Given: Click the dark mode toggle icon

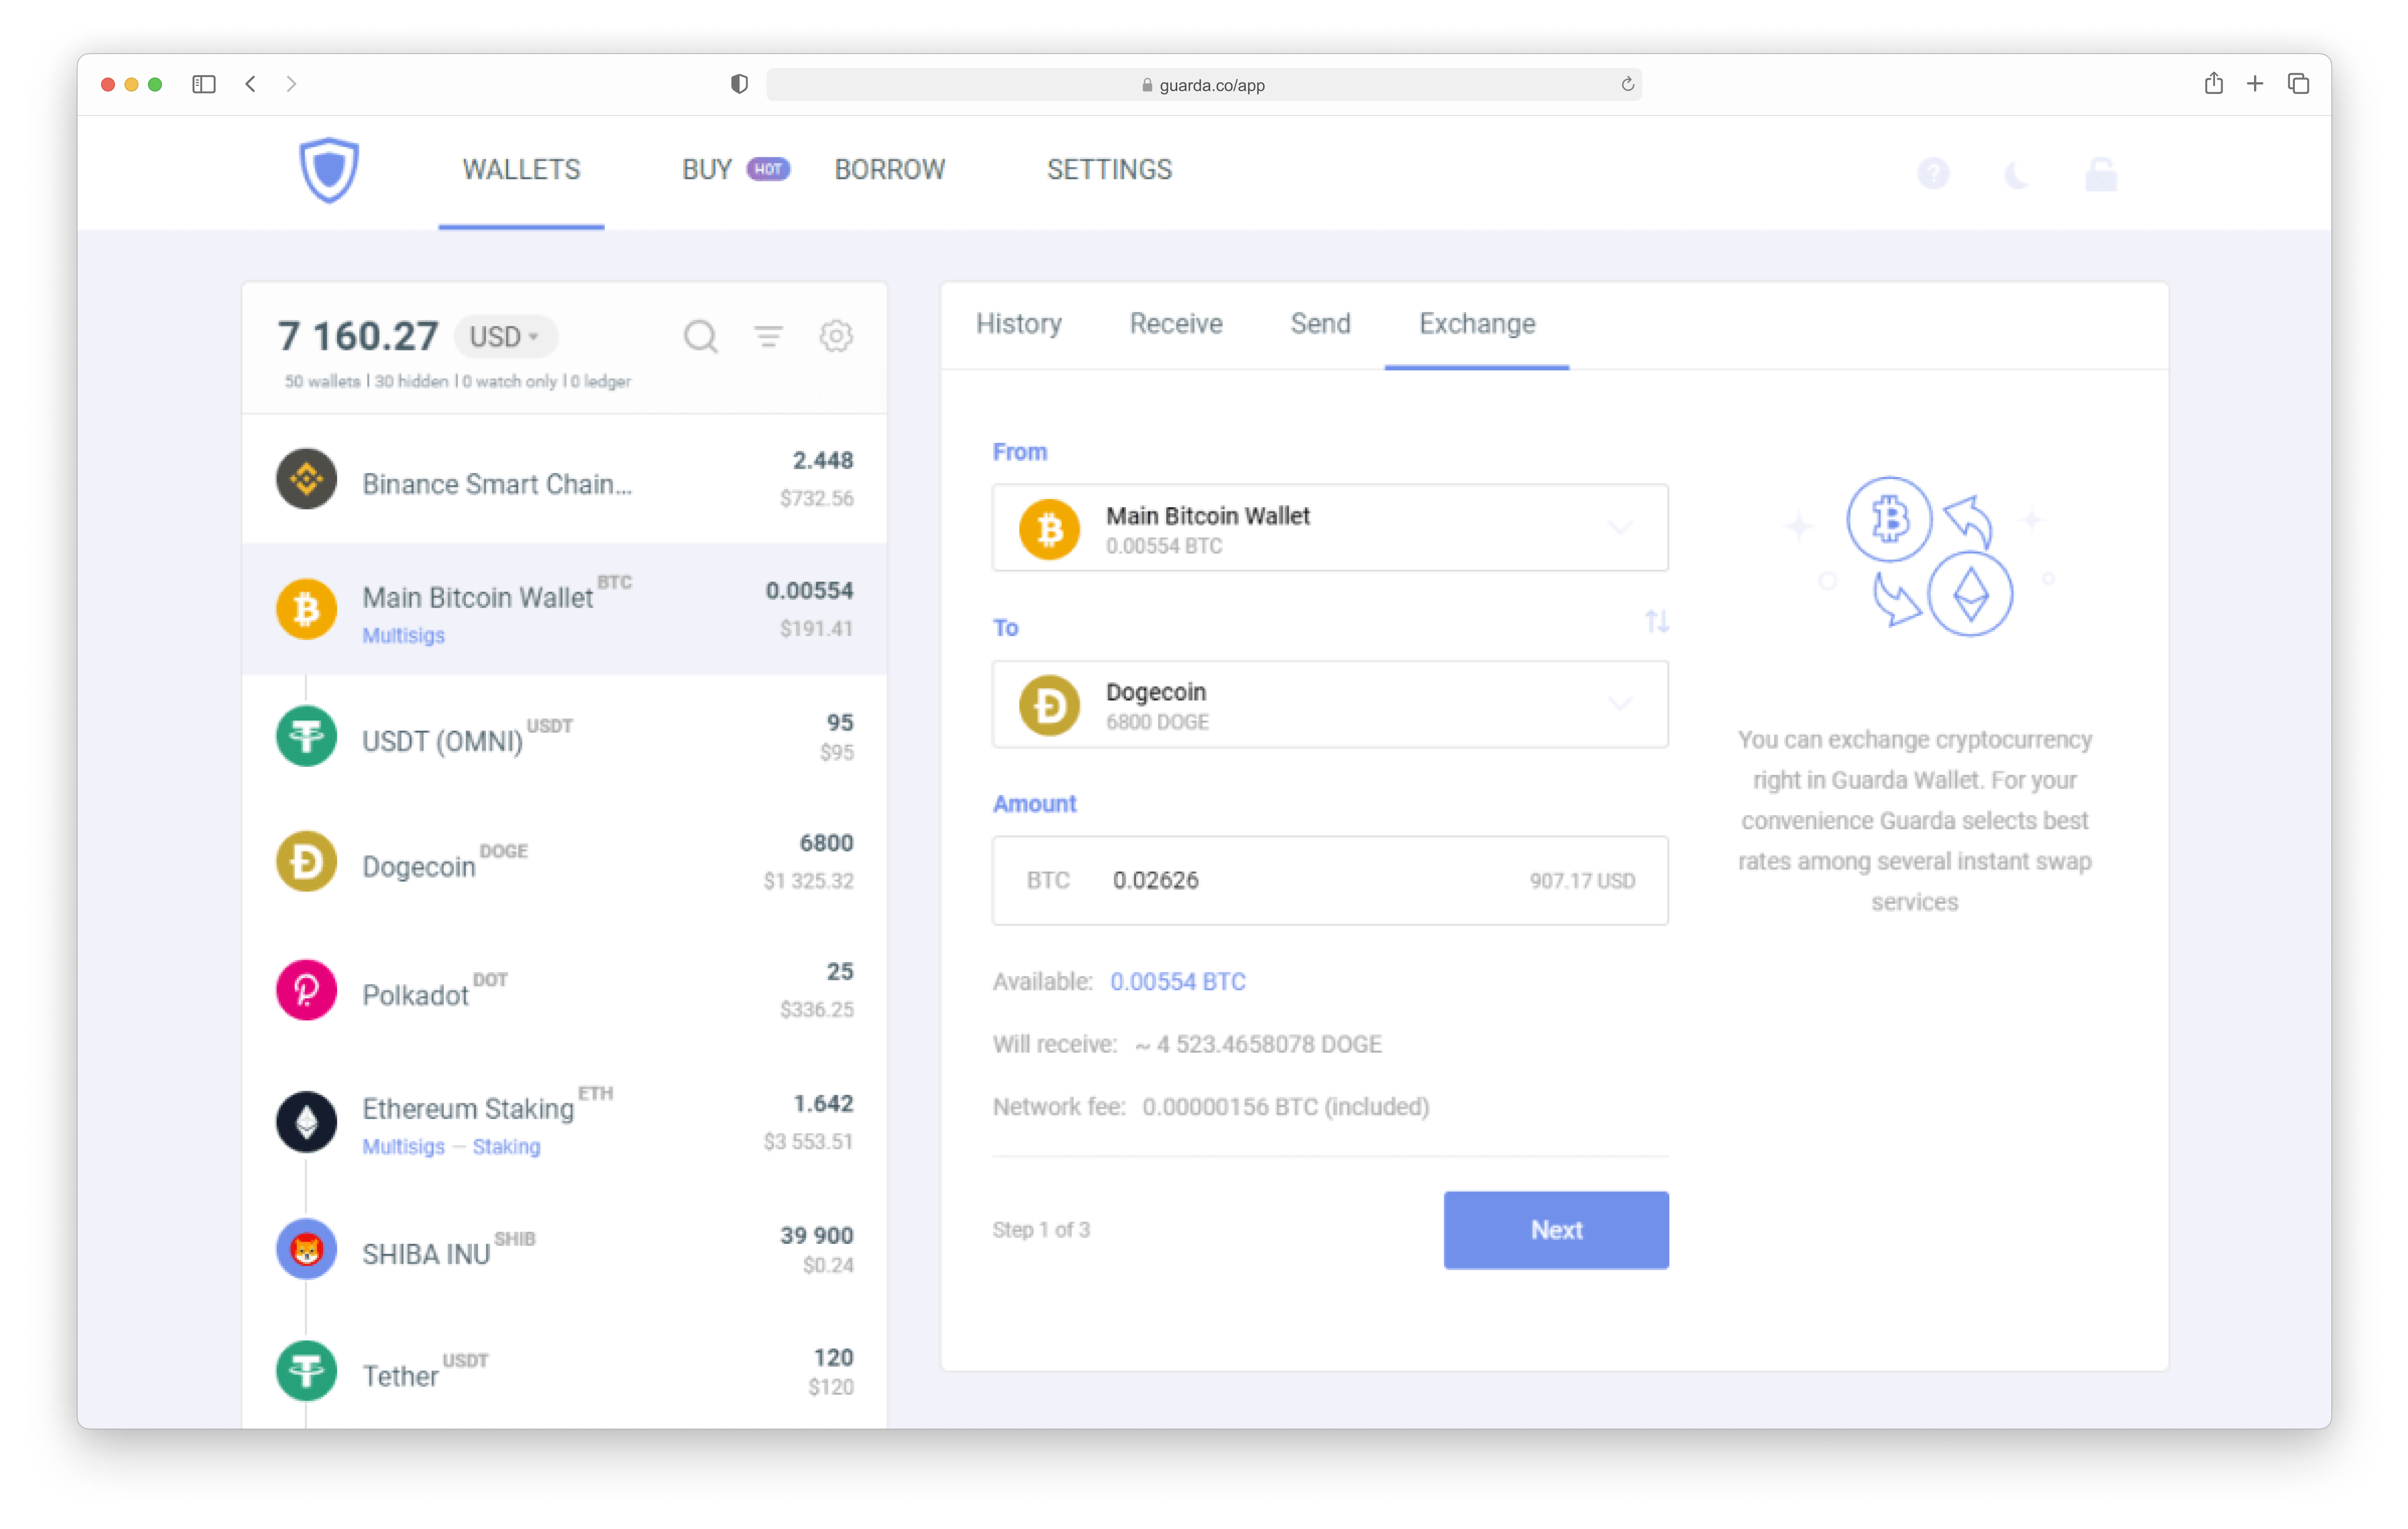Looking at the screenshot, I should 2017,170.
